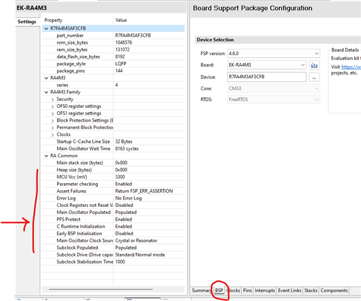This screenshot has height=301, width=361.
Task: Expand Permanent Block Protection node
Action: coord(53,128)
